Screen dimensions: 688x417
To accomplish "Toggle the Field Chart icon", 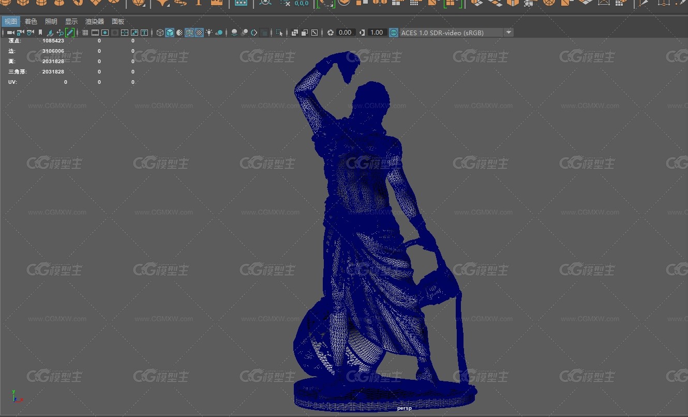I will 125,33.
